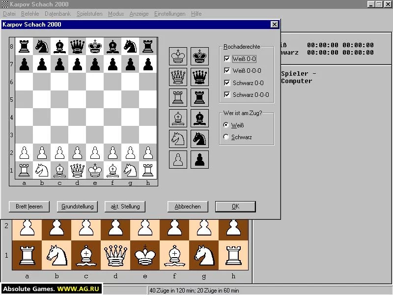Select the white pawn piece in palette

[178, 159]
